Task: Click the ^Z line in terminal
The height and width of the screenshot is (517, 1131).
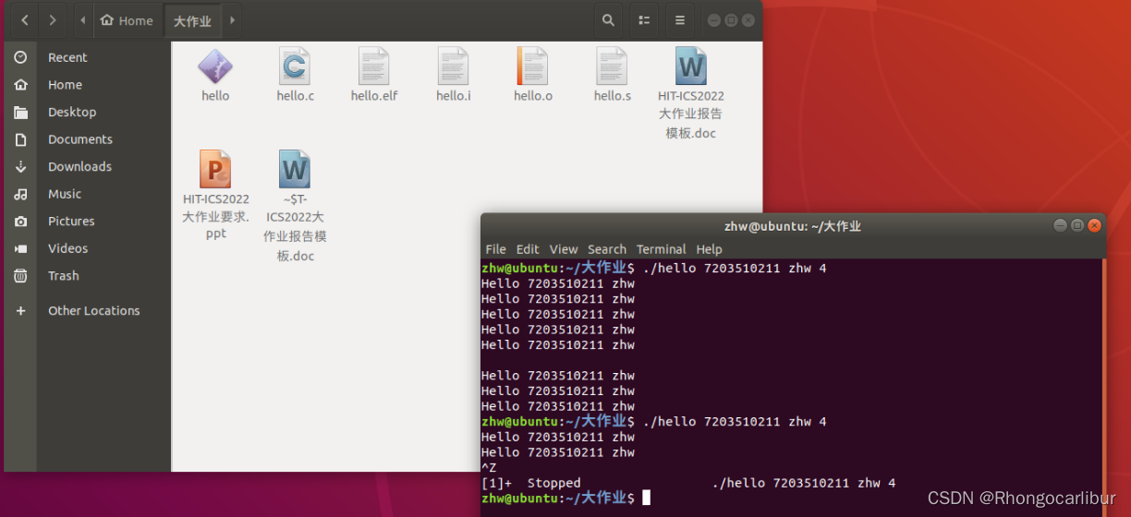Action: point(489,467)
